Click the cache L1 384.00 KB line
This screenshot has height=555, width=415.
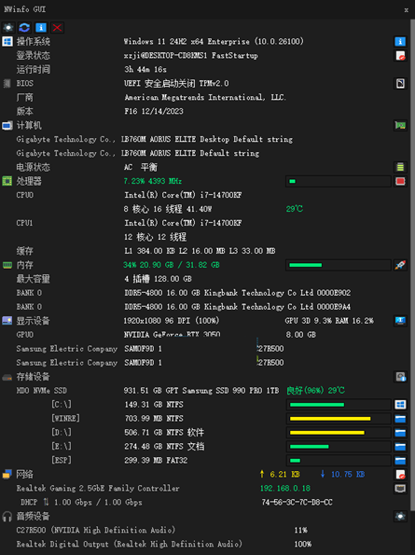coord(200,251)
